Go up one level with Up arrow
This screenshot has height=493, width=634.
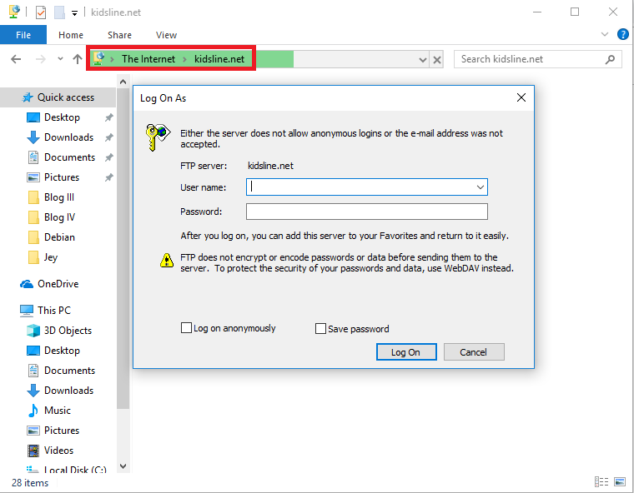(x=78, y=59)
